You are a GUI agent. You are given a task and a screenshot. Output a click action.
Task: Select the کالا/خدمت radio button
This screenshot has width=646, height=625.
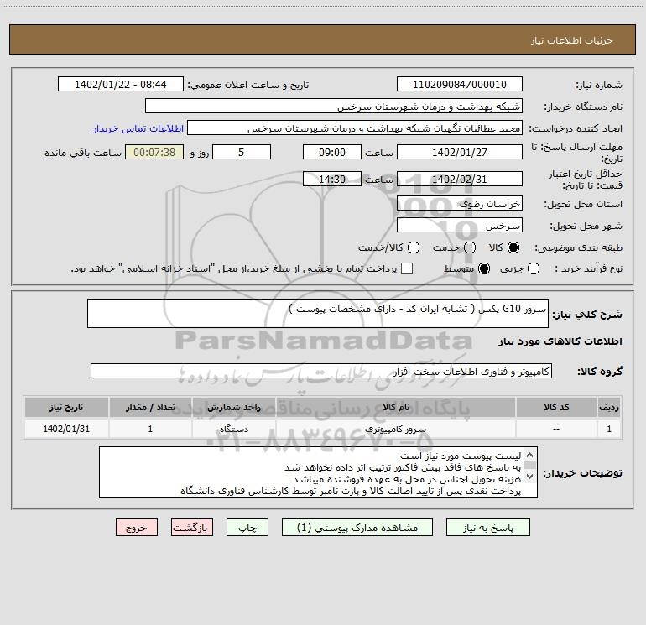coord(414,247)
